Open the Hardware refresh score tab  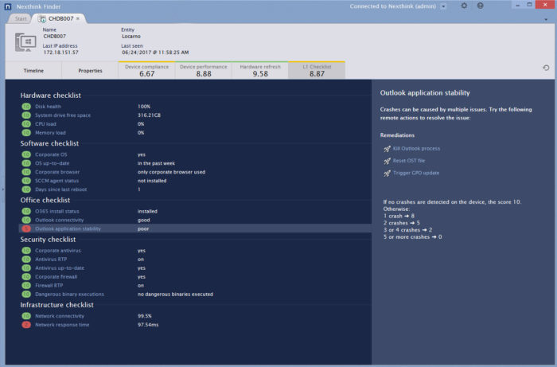point(260,70)
